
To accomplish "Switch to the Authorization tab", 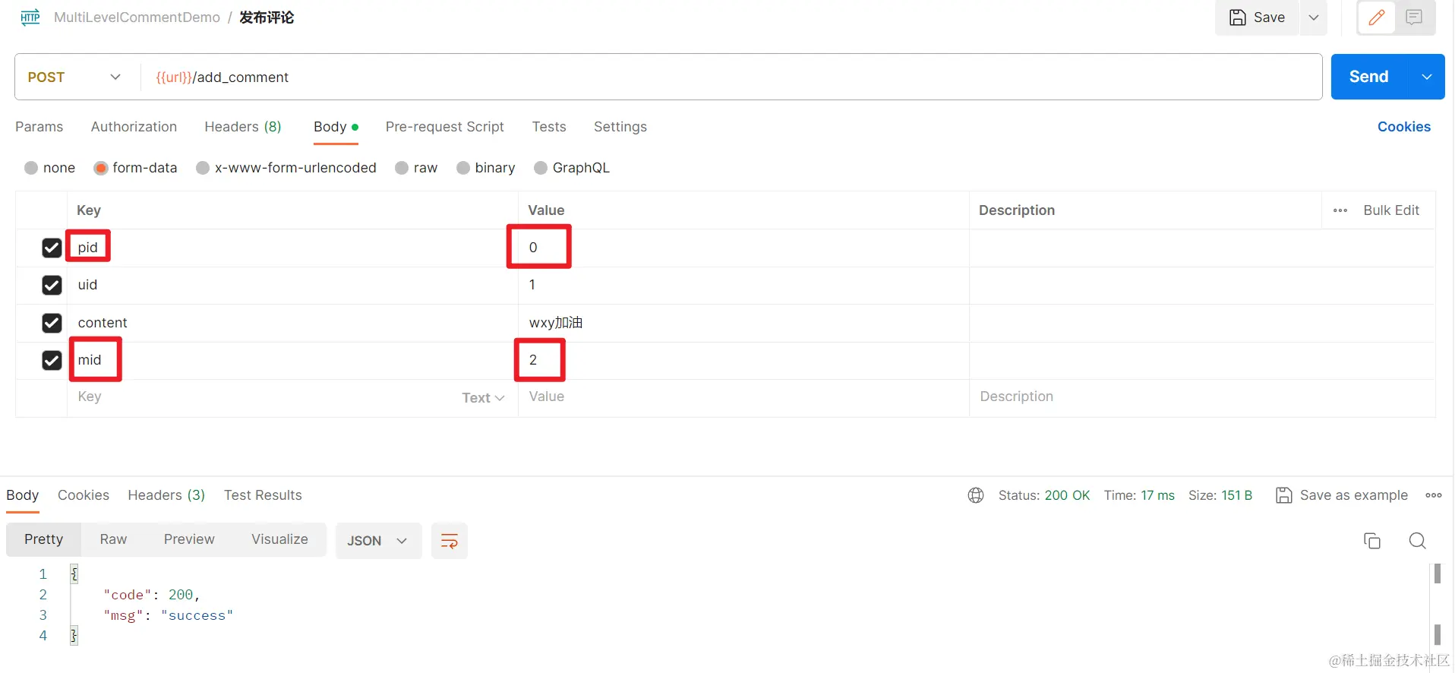I will tap(134, 127).
